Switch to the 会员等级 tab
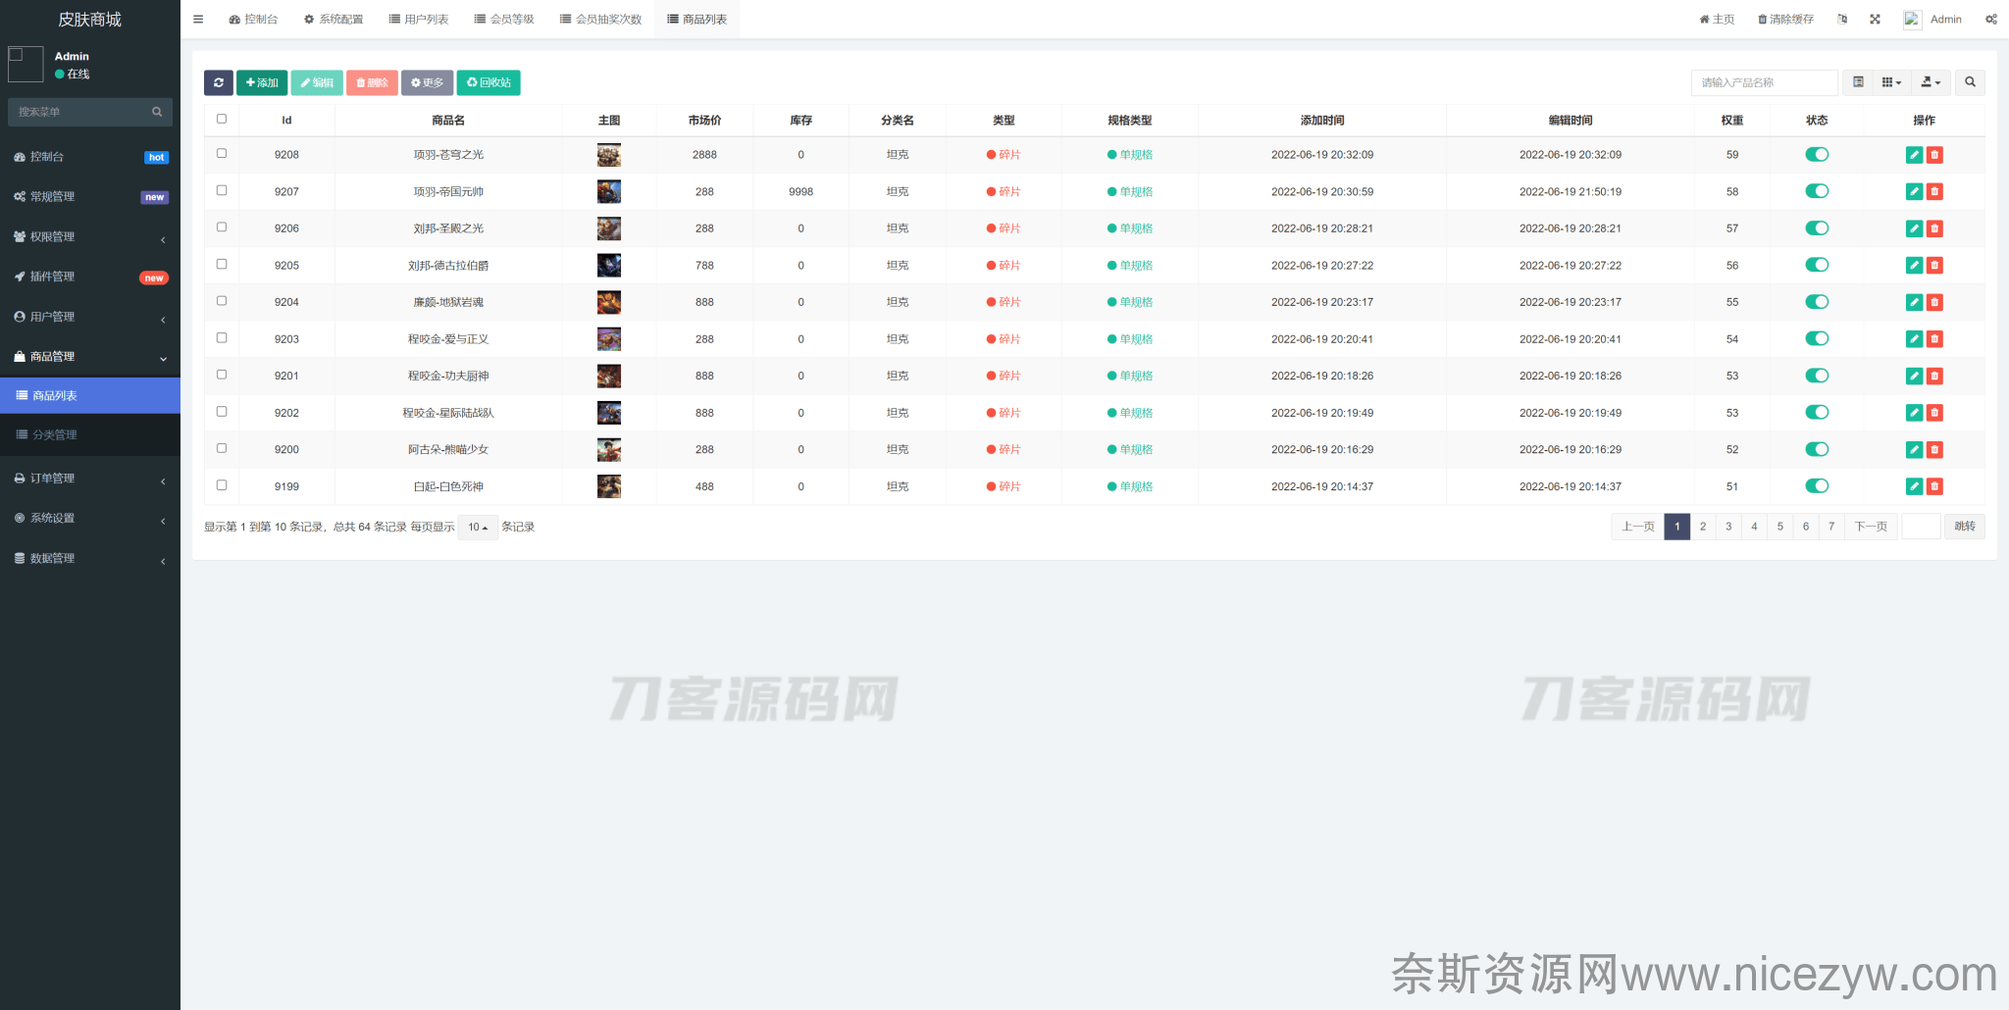The width and height of the screenshot is (2009, 1010). (504, 20)
